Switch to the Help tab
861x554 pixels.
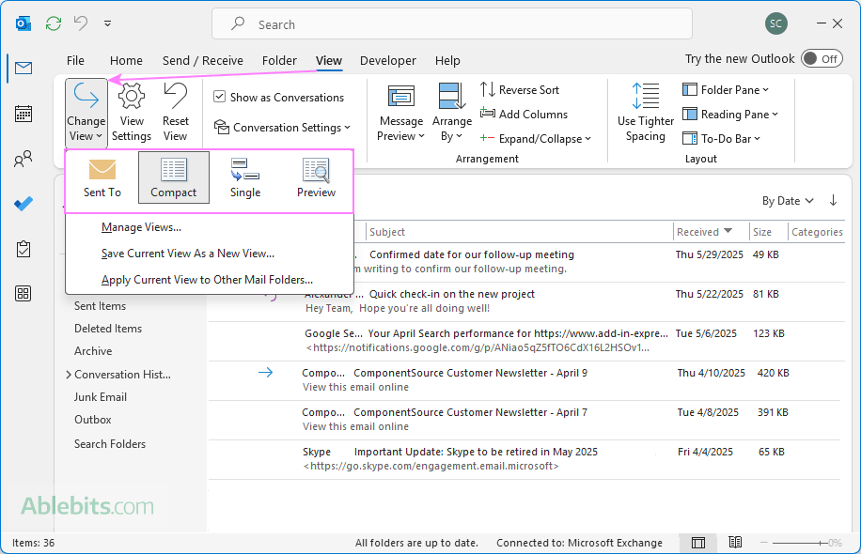447,60
